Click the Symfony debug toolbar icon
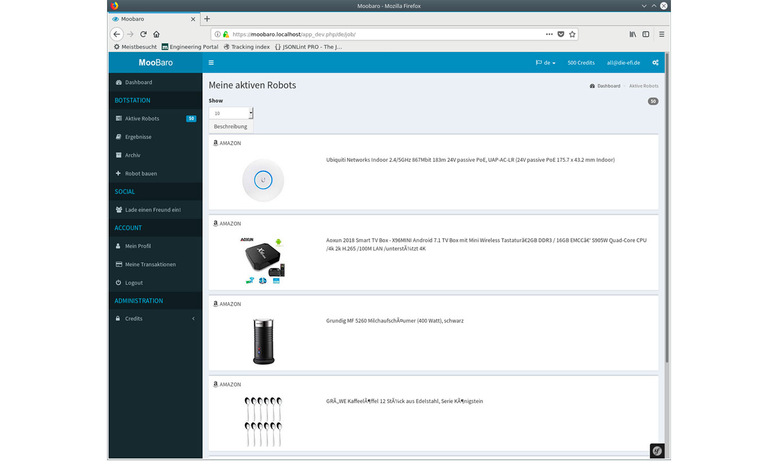 (x=657, y=450)
